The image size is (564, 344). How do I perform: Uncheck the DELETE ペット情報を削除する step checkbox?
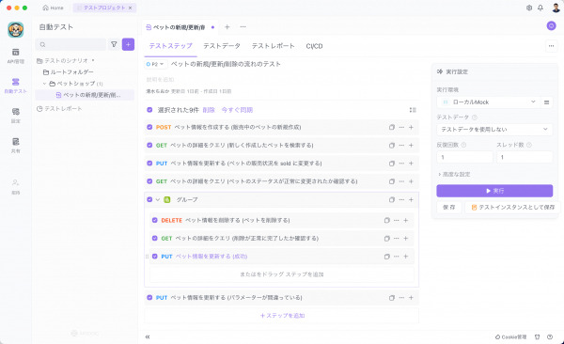coord(155,220)
